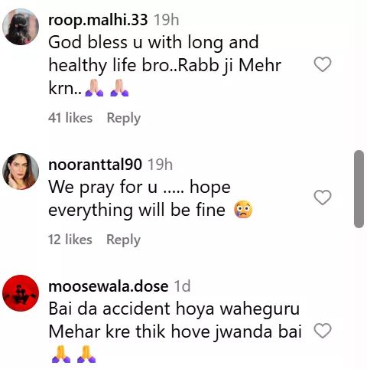Reply to nooranttal90's comment
367x369 pixels.
(x=123, y=240)
